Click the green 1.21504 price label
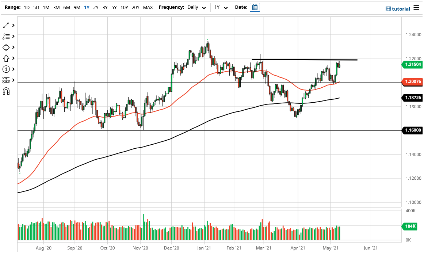Viewport: 424px width, 255px height. [411, 65]
